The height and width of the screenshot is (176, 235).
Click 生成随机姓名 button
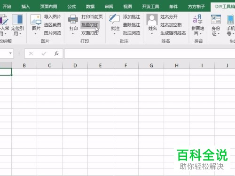click(x=173, y=33)
